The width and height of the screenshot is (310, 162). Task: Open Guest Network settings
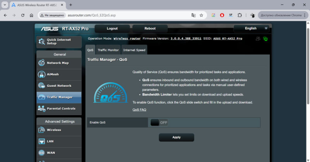pyautogui.click(x=59, y=86)
